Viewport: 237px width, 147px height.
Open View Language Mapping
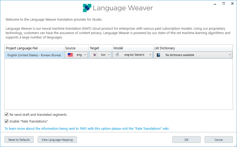coord(57,140)
